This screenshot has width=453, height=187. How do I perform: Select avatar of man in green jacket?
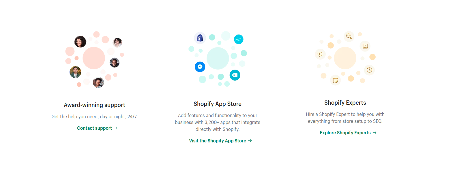pos(75,72)
